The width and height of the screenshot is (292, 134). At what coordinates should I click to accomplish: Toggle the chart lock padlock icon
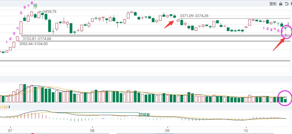click(x=281, y=4)
